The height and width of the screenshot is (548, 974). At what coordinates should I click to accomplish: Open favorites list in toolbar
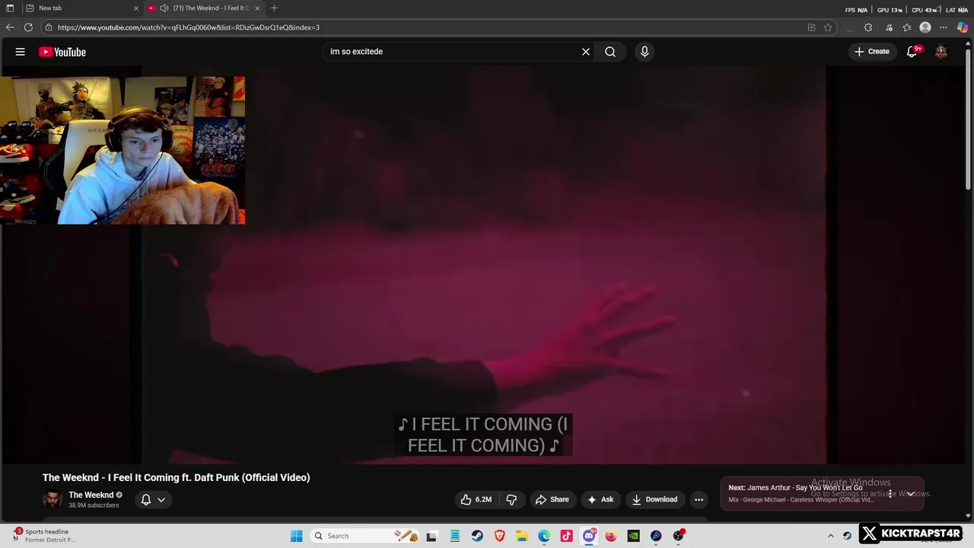(907, 27)
